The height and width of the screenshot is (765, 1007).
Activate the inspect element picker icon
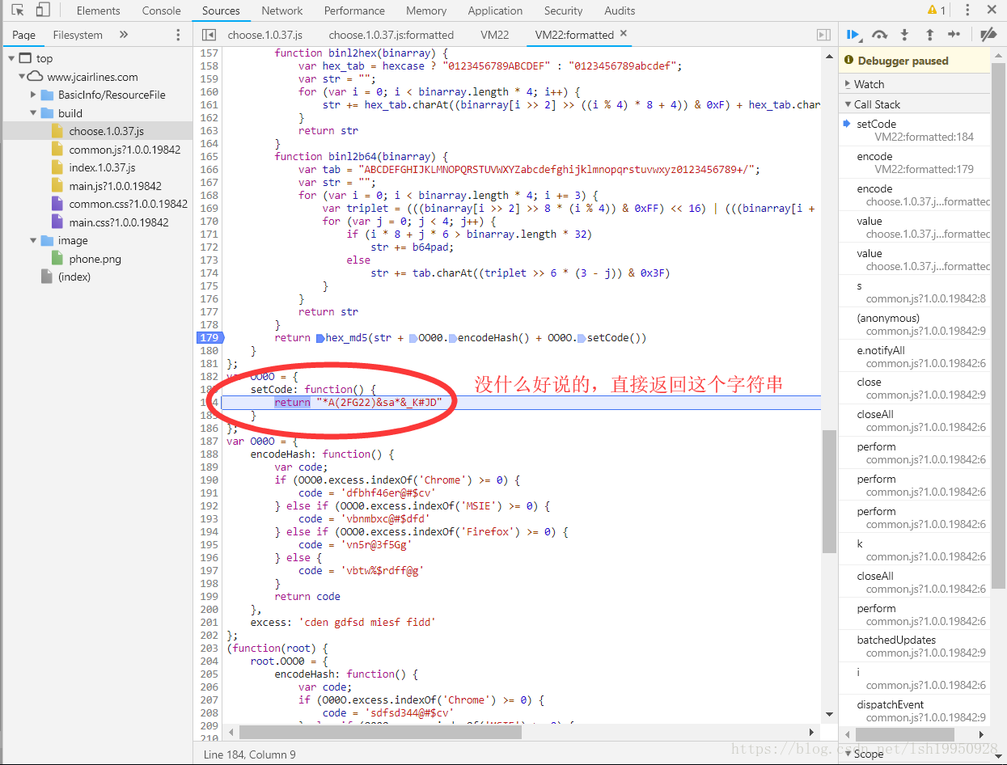pos(18,11)
